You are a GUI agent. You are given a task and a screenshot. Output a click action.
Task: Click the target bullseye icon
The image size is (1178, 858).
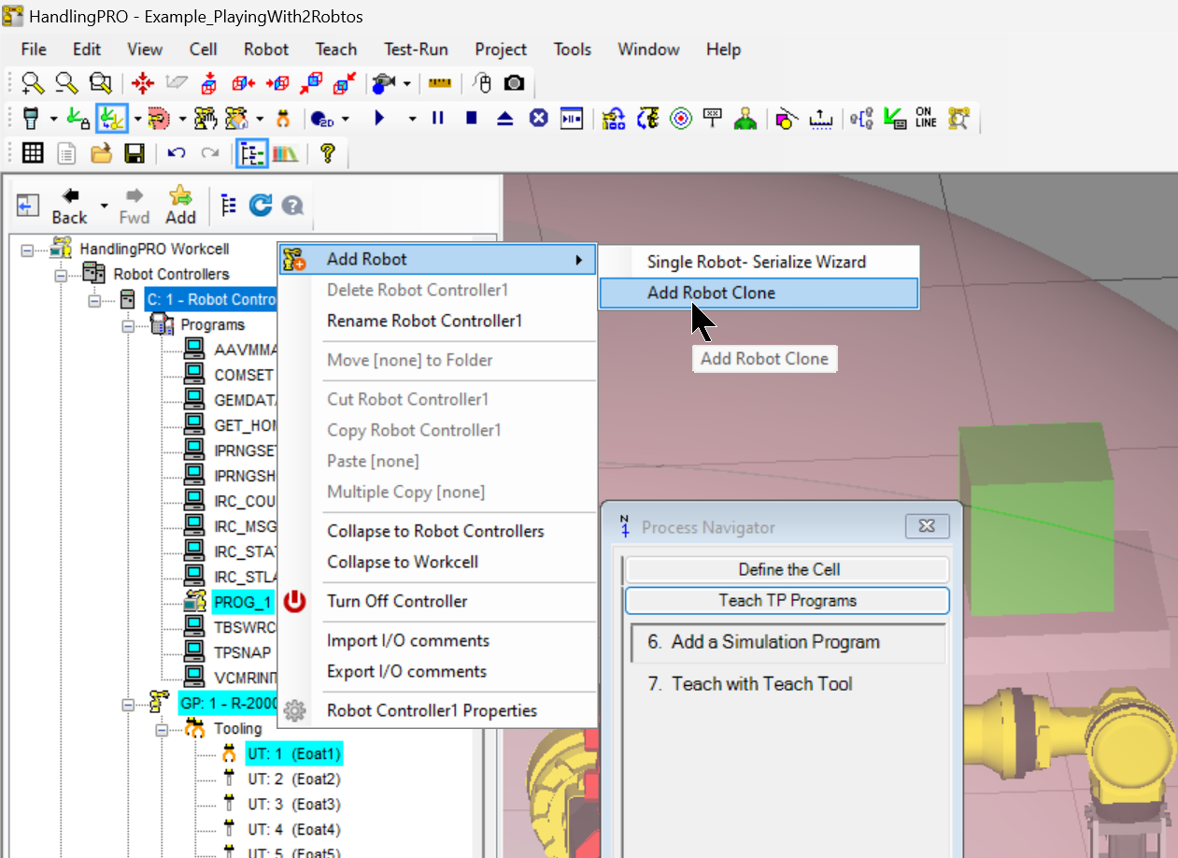681,119
